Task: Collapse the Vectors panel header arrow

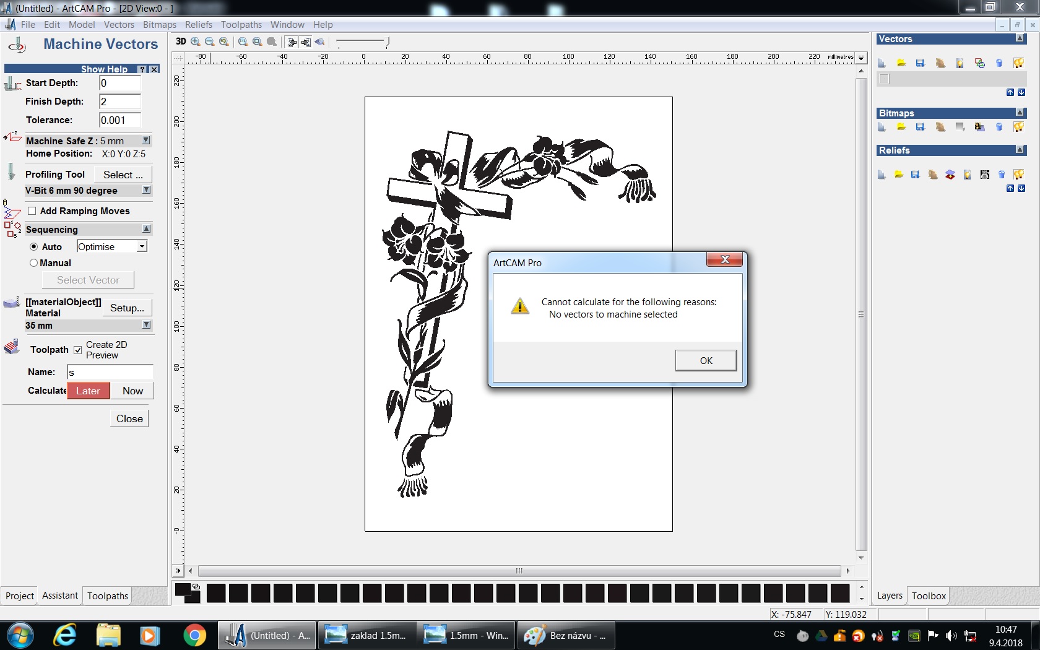Action: click(x=1020, y=39)
